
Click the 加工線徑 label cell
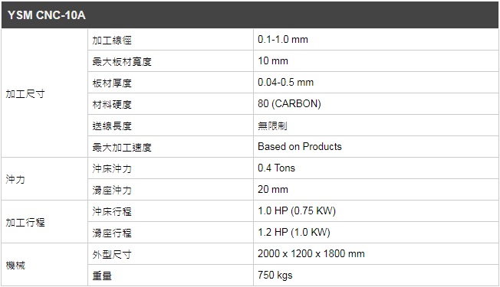[170, 40]
